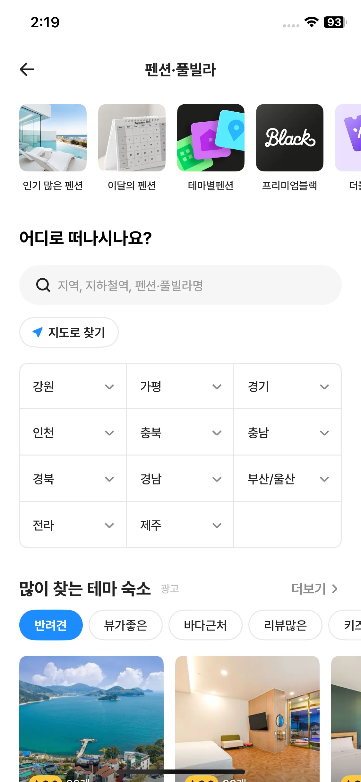Screen dimensions: 361x782
Task: Select the 리뷰많은 theme tab
Action: click(x=285, y=625)
